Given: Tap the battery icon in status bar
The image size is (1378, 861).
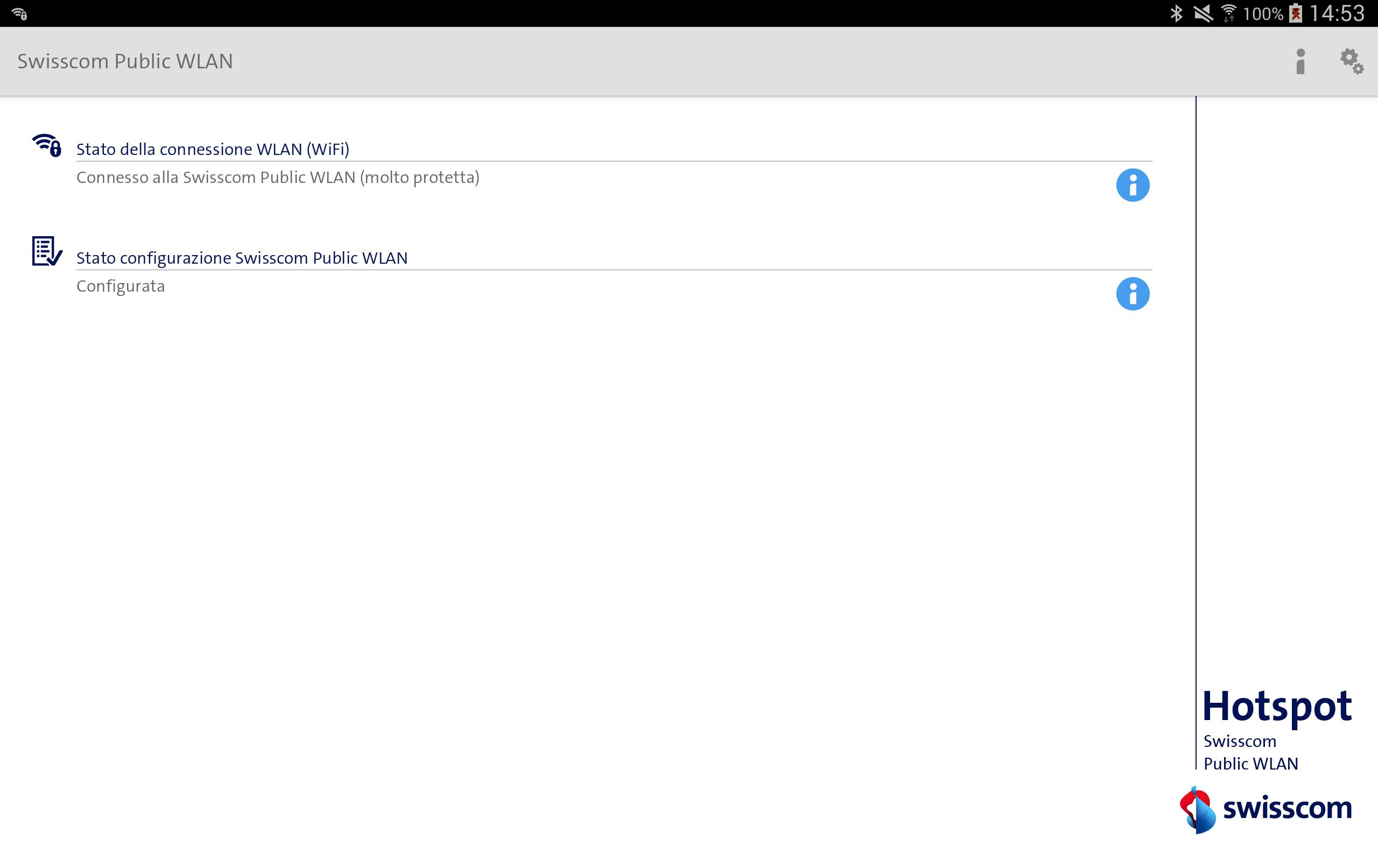Looking at the screenshot, I should point(1296,13).
